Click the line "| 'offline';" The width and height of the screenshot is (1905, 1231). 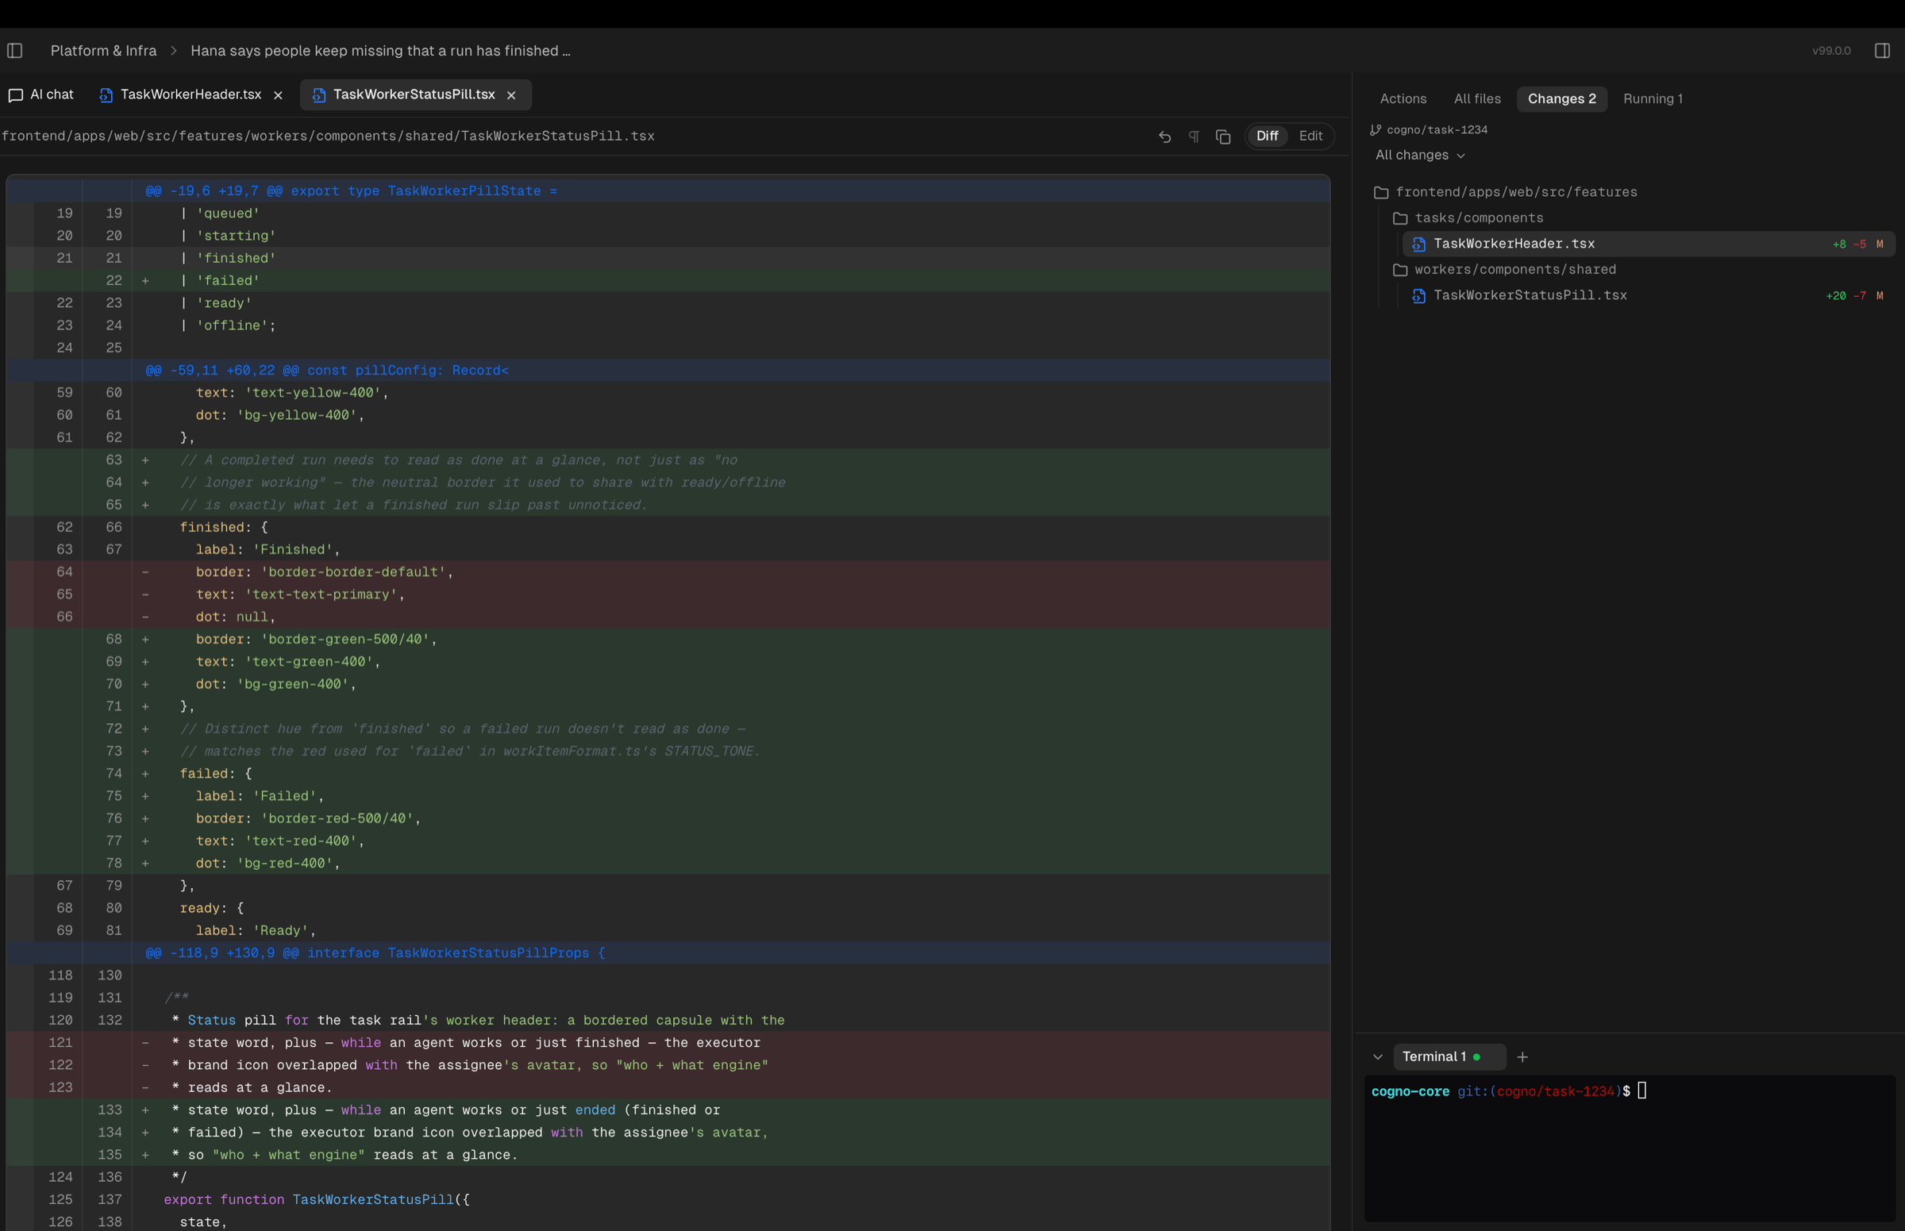[668, 326]
